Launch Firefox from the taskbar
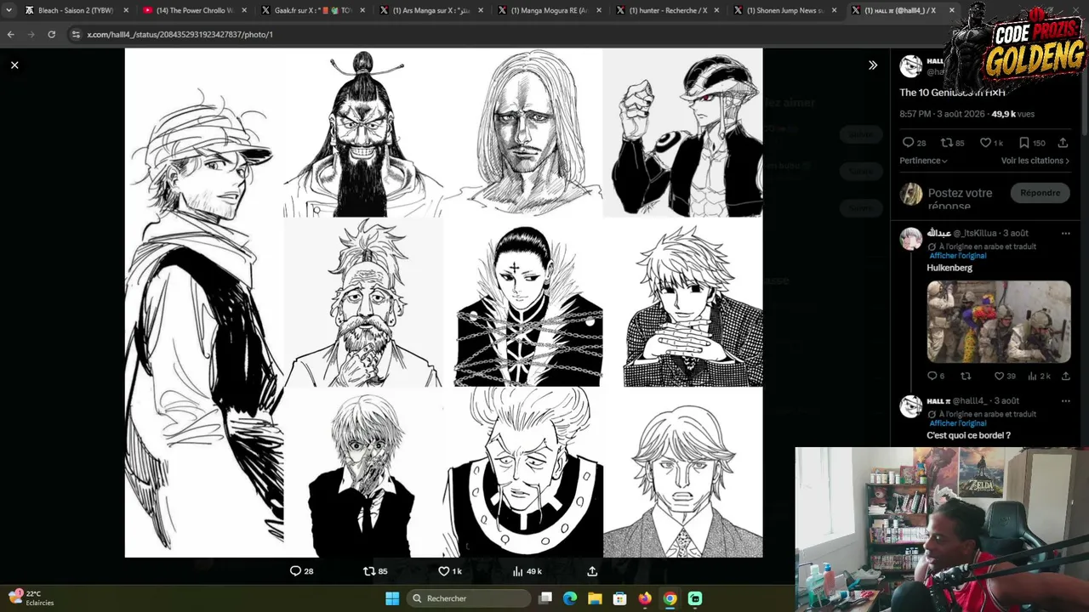The image size is (1089, 612). [x=645, y=598]
